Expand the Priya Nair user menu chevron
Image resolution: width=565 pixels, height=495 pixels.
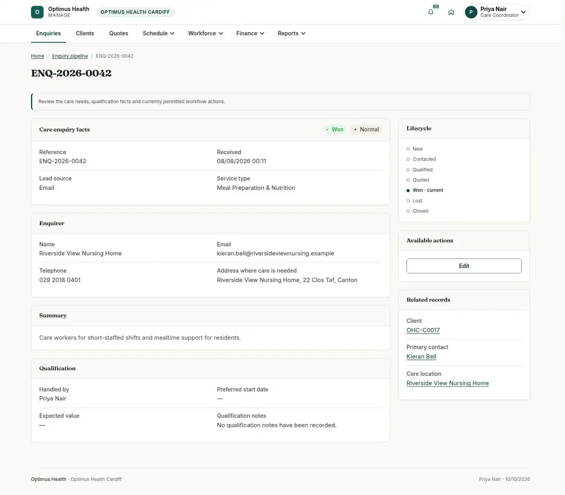coord(523,12)
